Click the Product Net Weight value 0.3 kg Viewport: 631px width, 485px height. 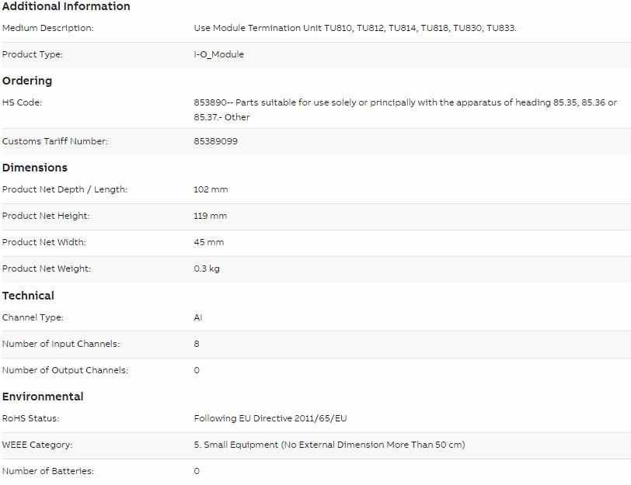[207, 268]
